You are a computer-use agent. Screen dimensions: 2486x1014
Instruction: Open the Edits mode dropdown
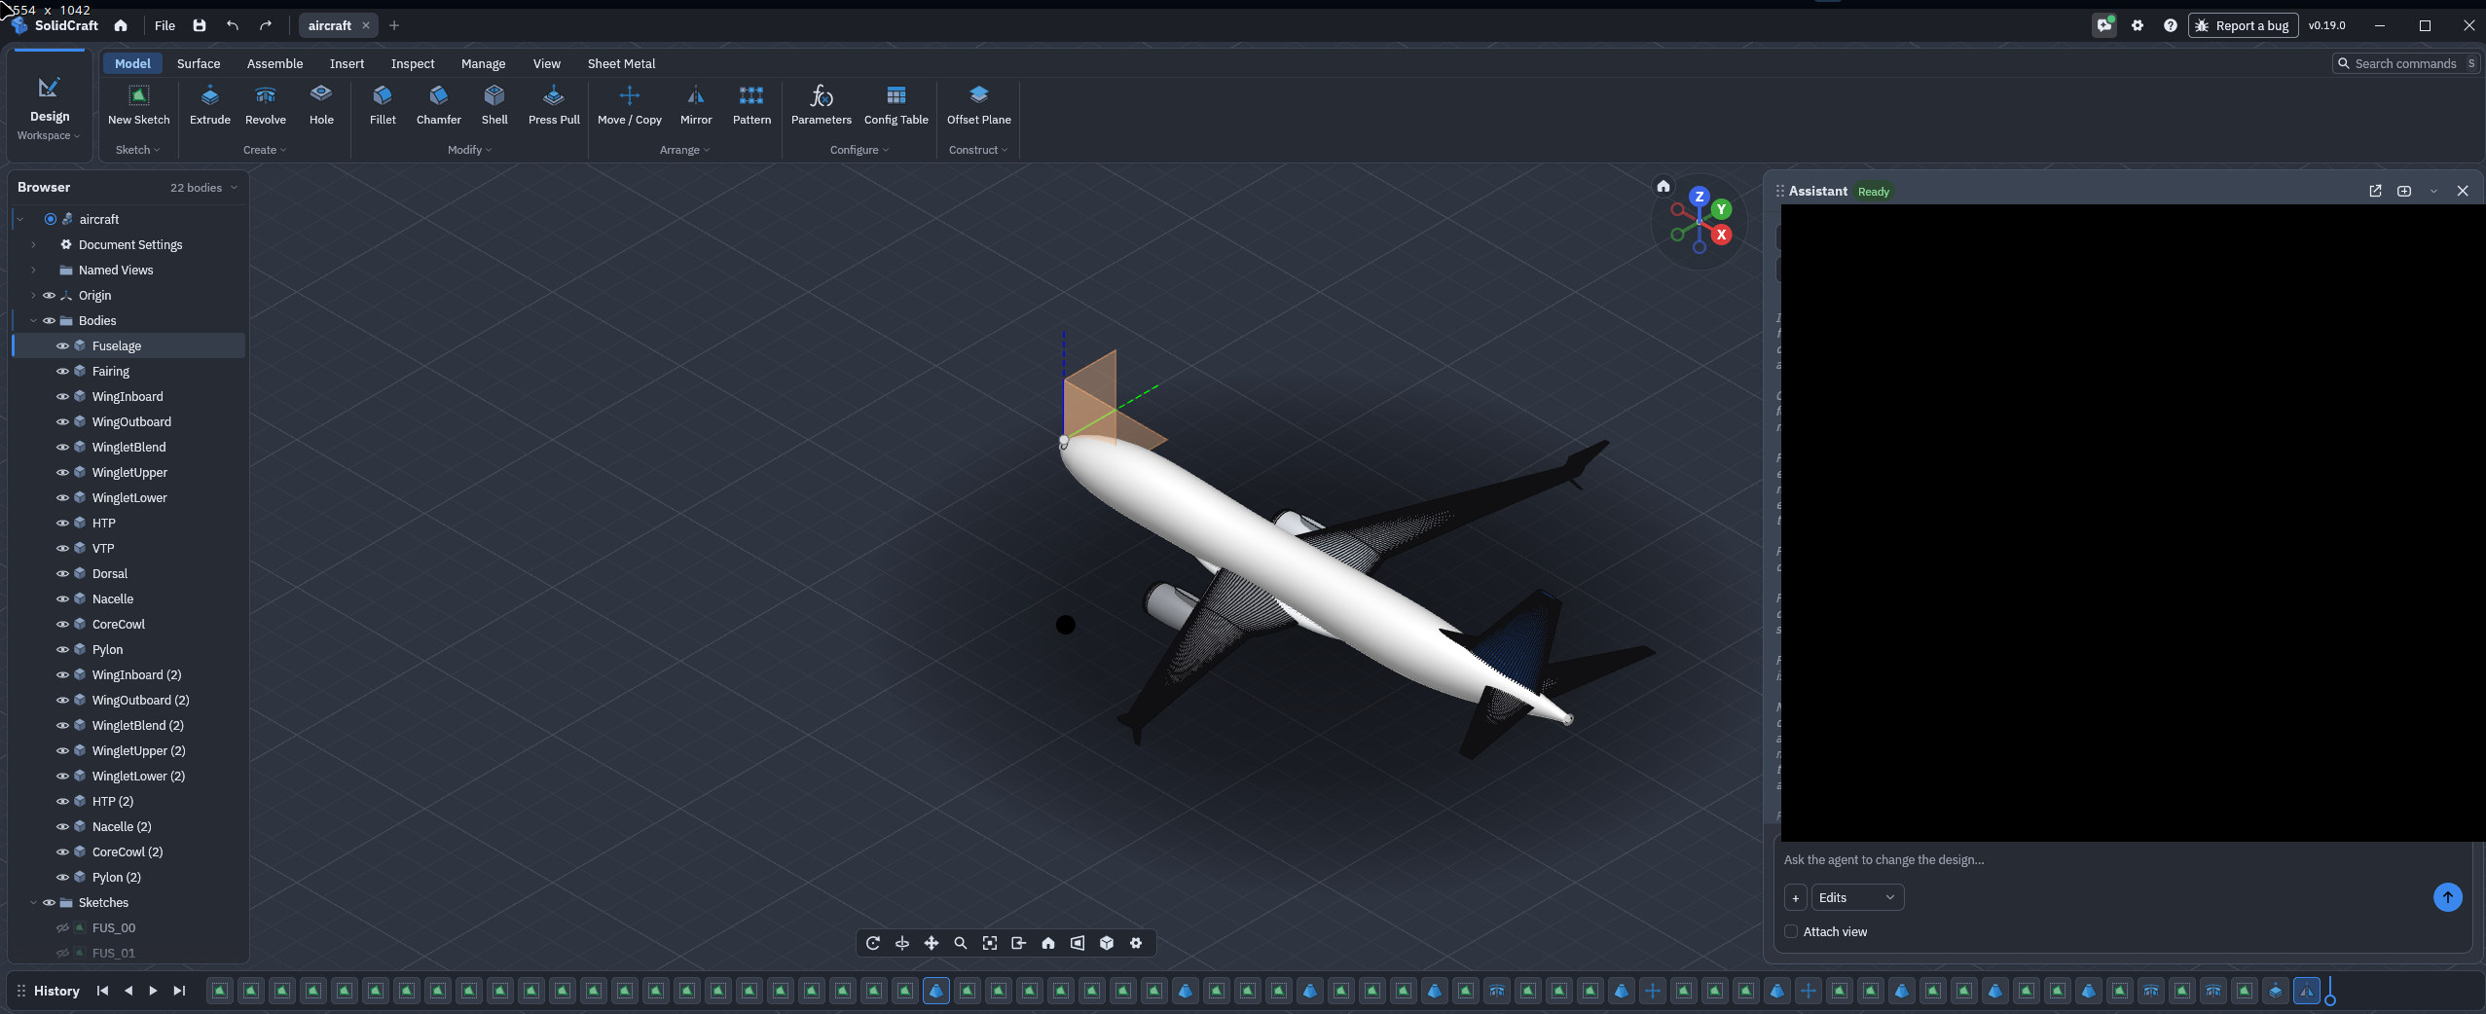[x=1857, y=897]
